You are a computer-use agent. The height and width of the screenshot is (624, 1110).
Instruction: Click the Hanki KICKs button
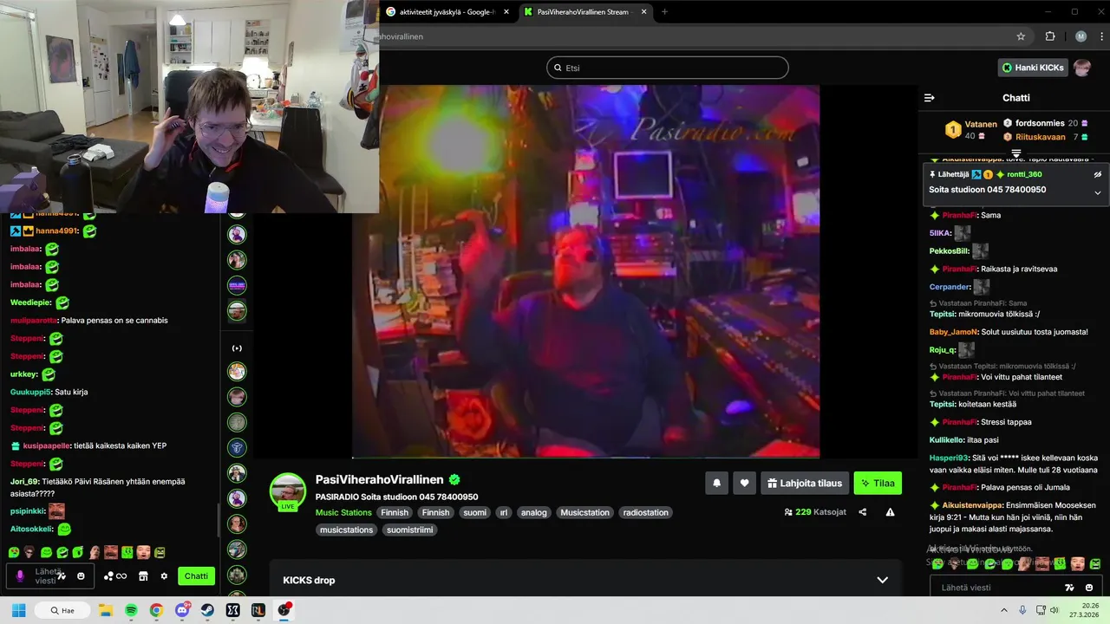[1032, 68]
